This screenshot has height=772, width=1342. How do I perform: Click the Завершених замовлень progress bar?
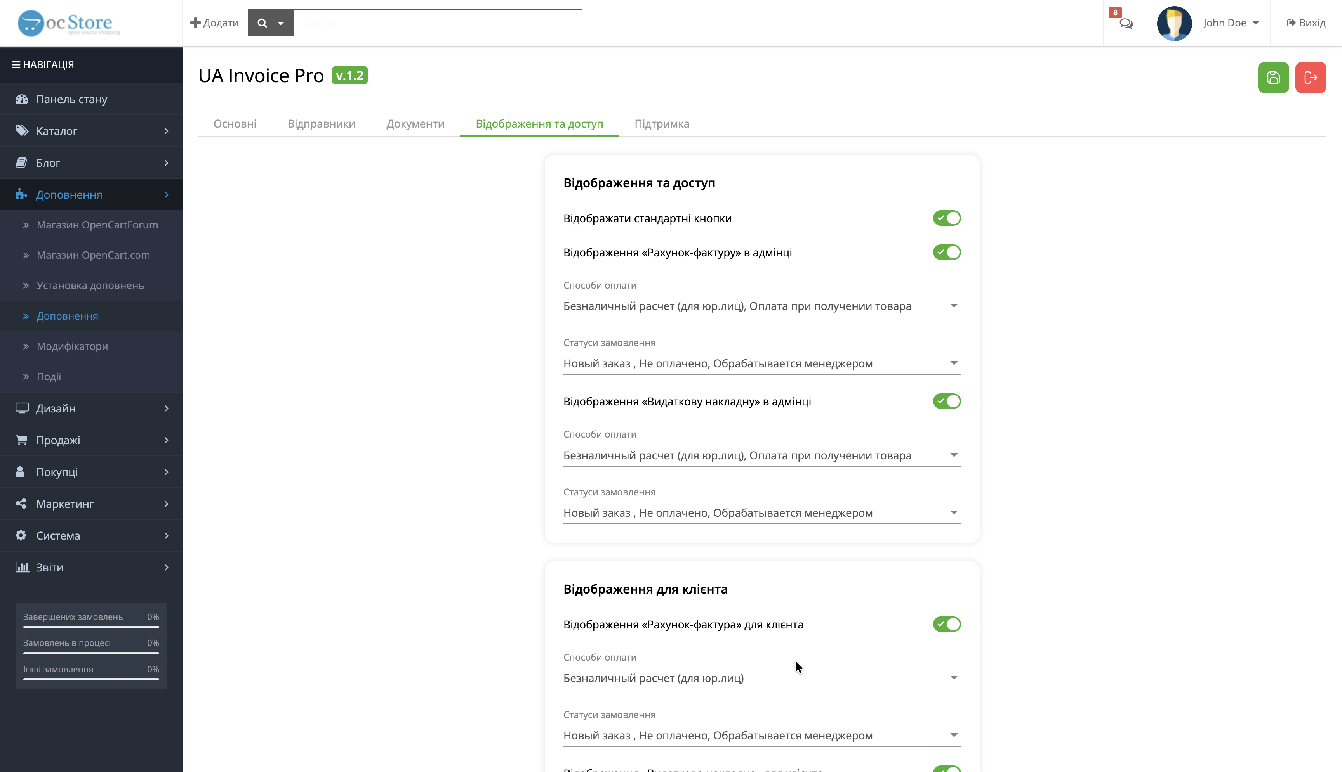90,626
